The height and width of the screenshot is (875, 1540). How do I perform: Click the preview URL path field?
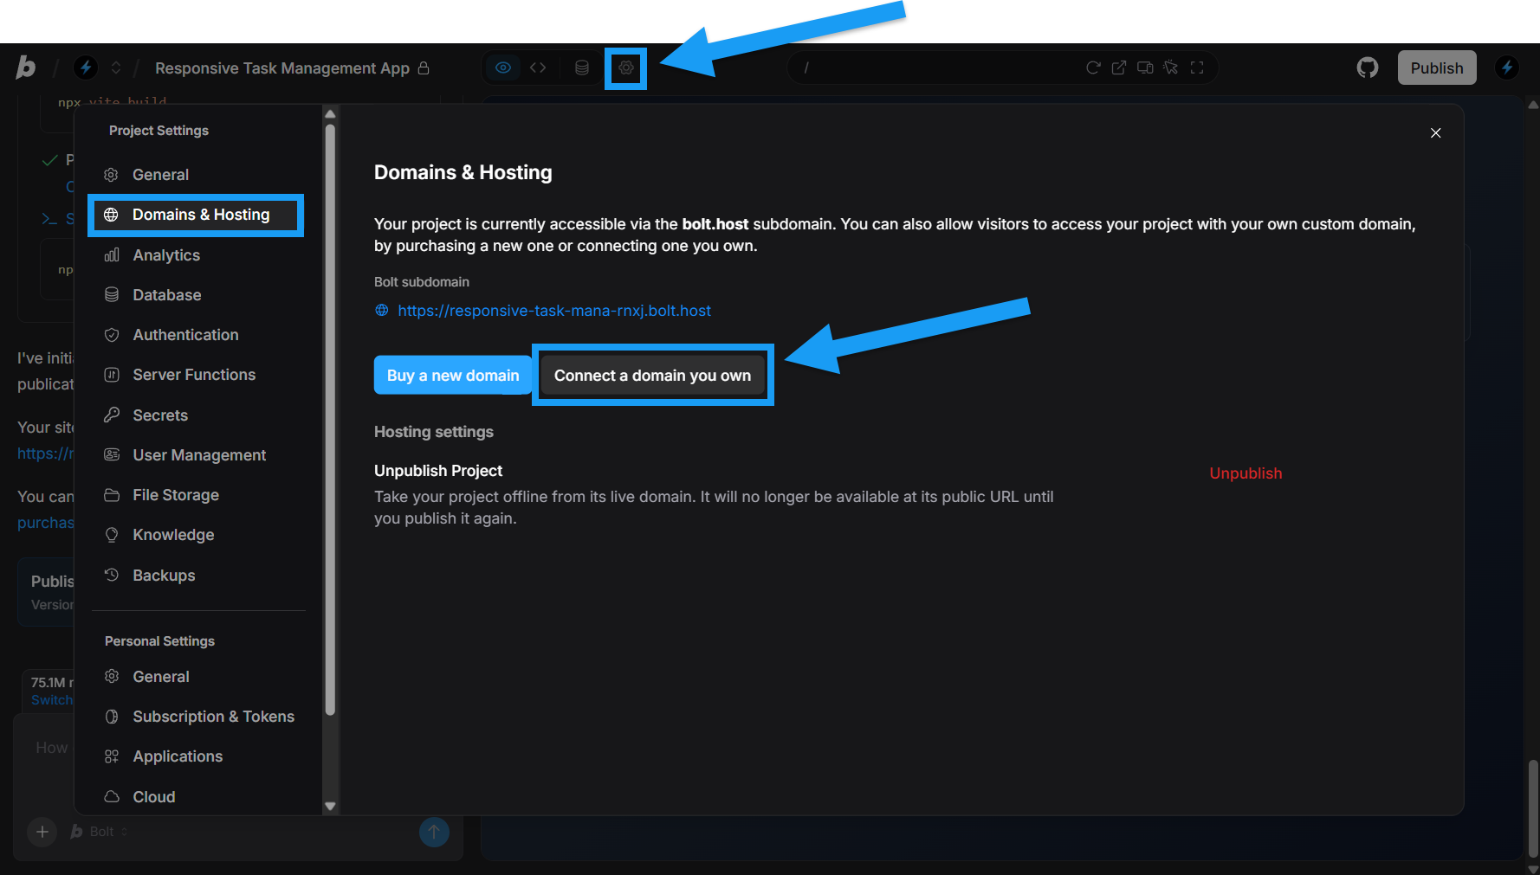coord(935,68)
